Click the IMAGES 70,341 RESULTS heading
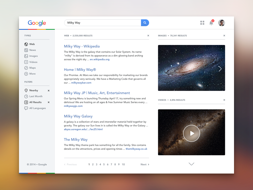Screen dimensions: 253x190 tap(172, 36)
